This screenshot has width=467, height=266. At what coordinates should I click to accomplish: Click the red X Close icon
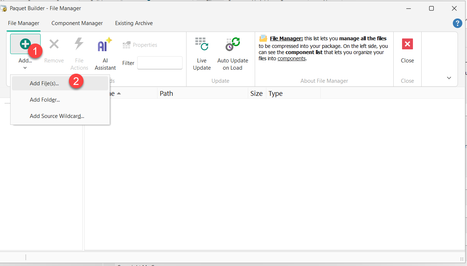[407, 44]
